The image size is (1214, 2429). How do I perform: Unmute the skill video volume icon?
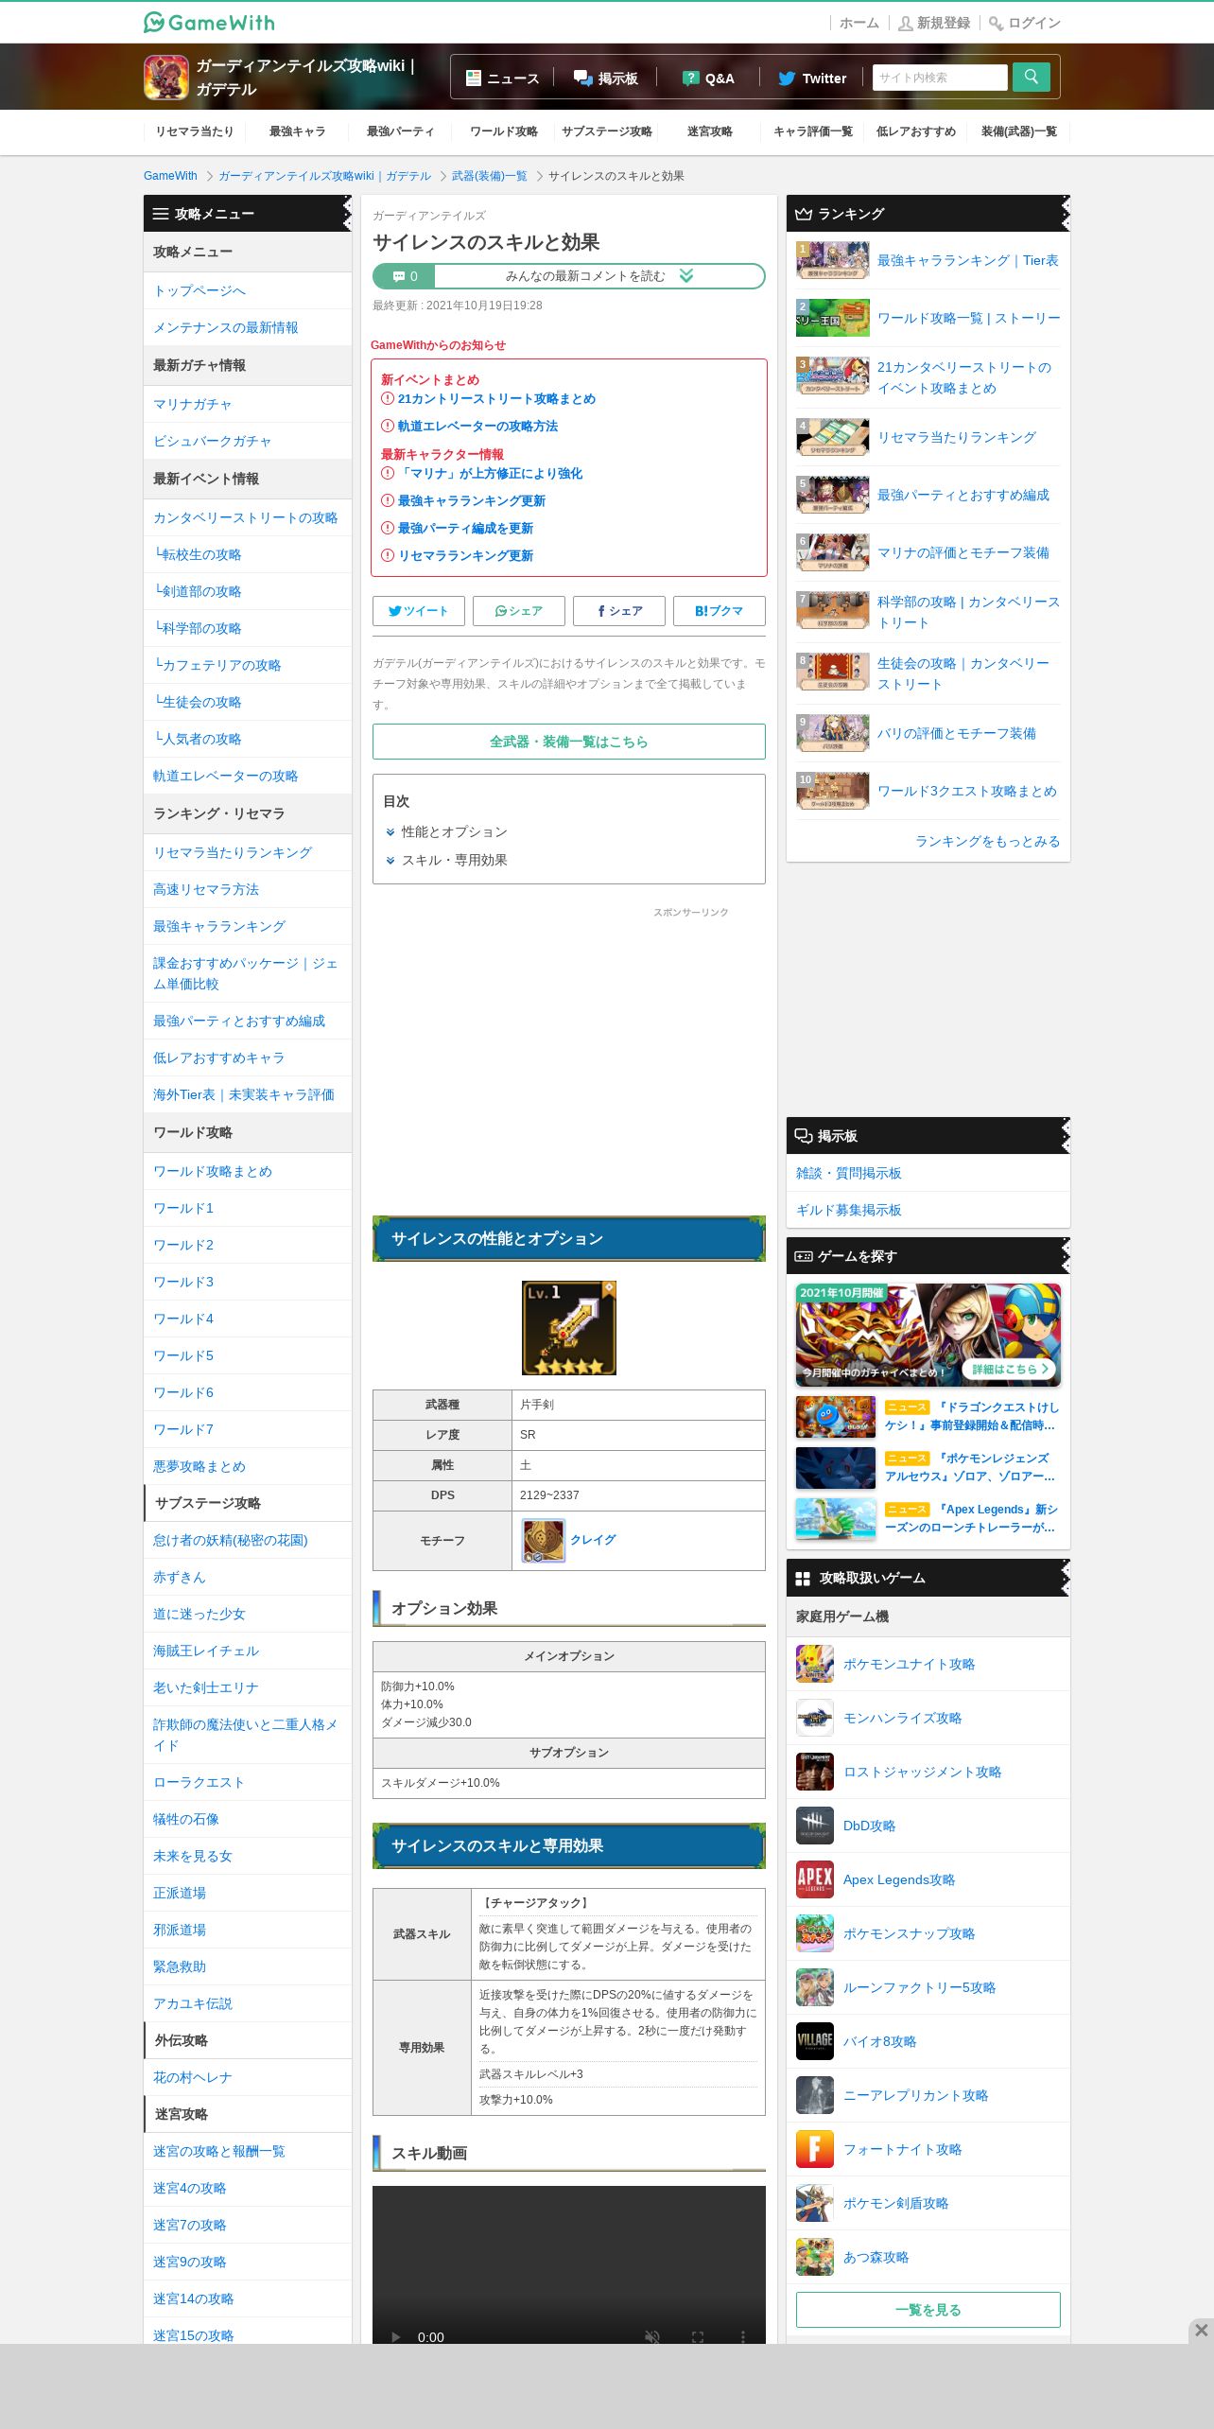tap(652, 2336)
